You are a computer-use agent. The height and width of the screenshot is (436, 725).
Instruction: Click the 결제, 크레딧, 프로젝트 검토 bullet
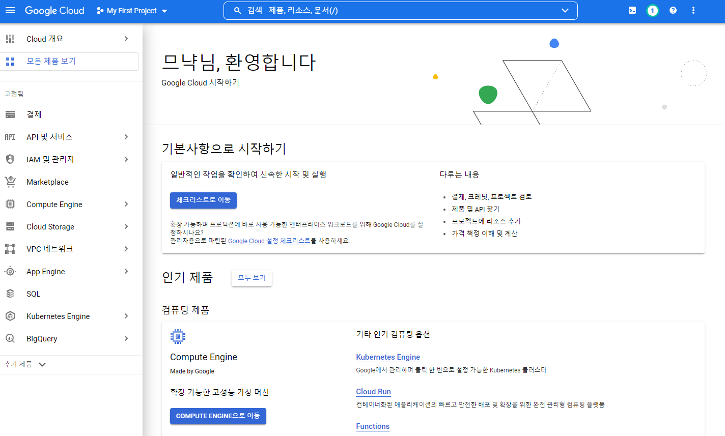tap(492, 197)
